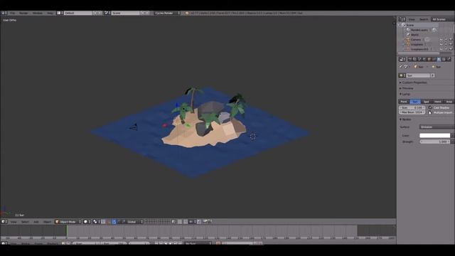The height and width of the screenshot is (256, 455).
Task: Click the lamp datablock browse icon
Action: pyautogui.click(x=402, y=75)
